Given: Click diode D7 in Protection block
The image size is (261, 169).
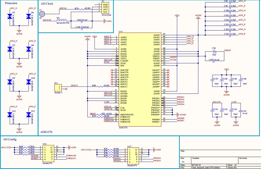Looking at the screenshot, I should [10, 49].
